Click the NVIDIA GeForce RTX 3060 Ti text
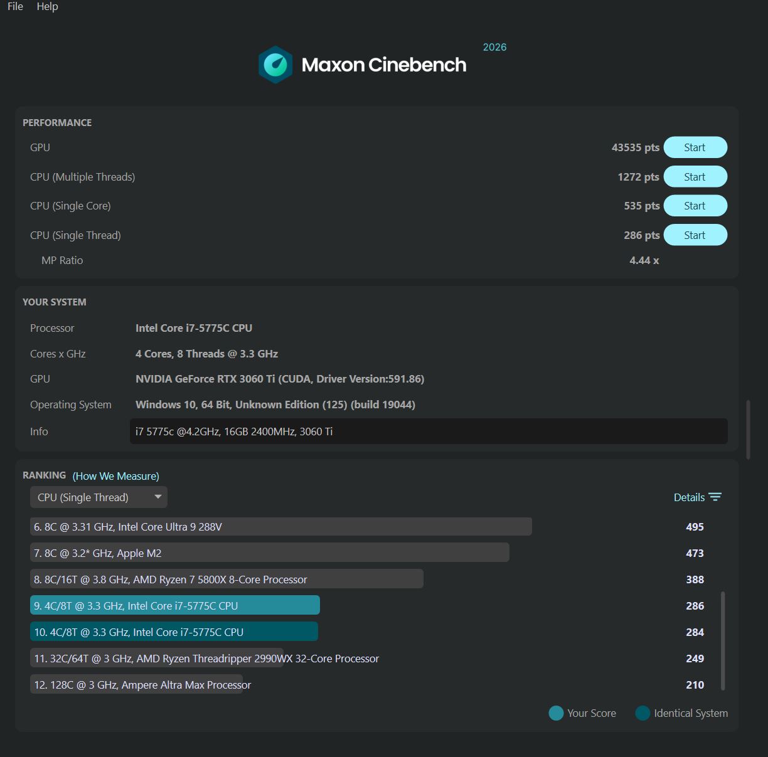This screenshot has height=757, width=768. tap(280, 379)
